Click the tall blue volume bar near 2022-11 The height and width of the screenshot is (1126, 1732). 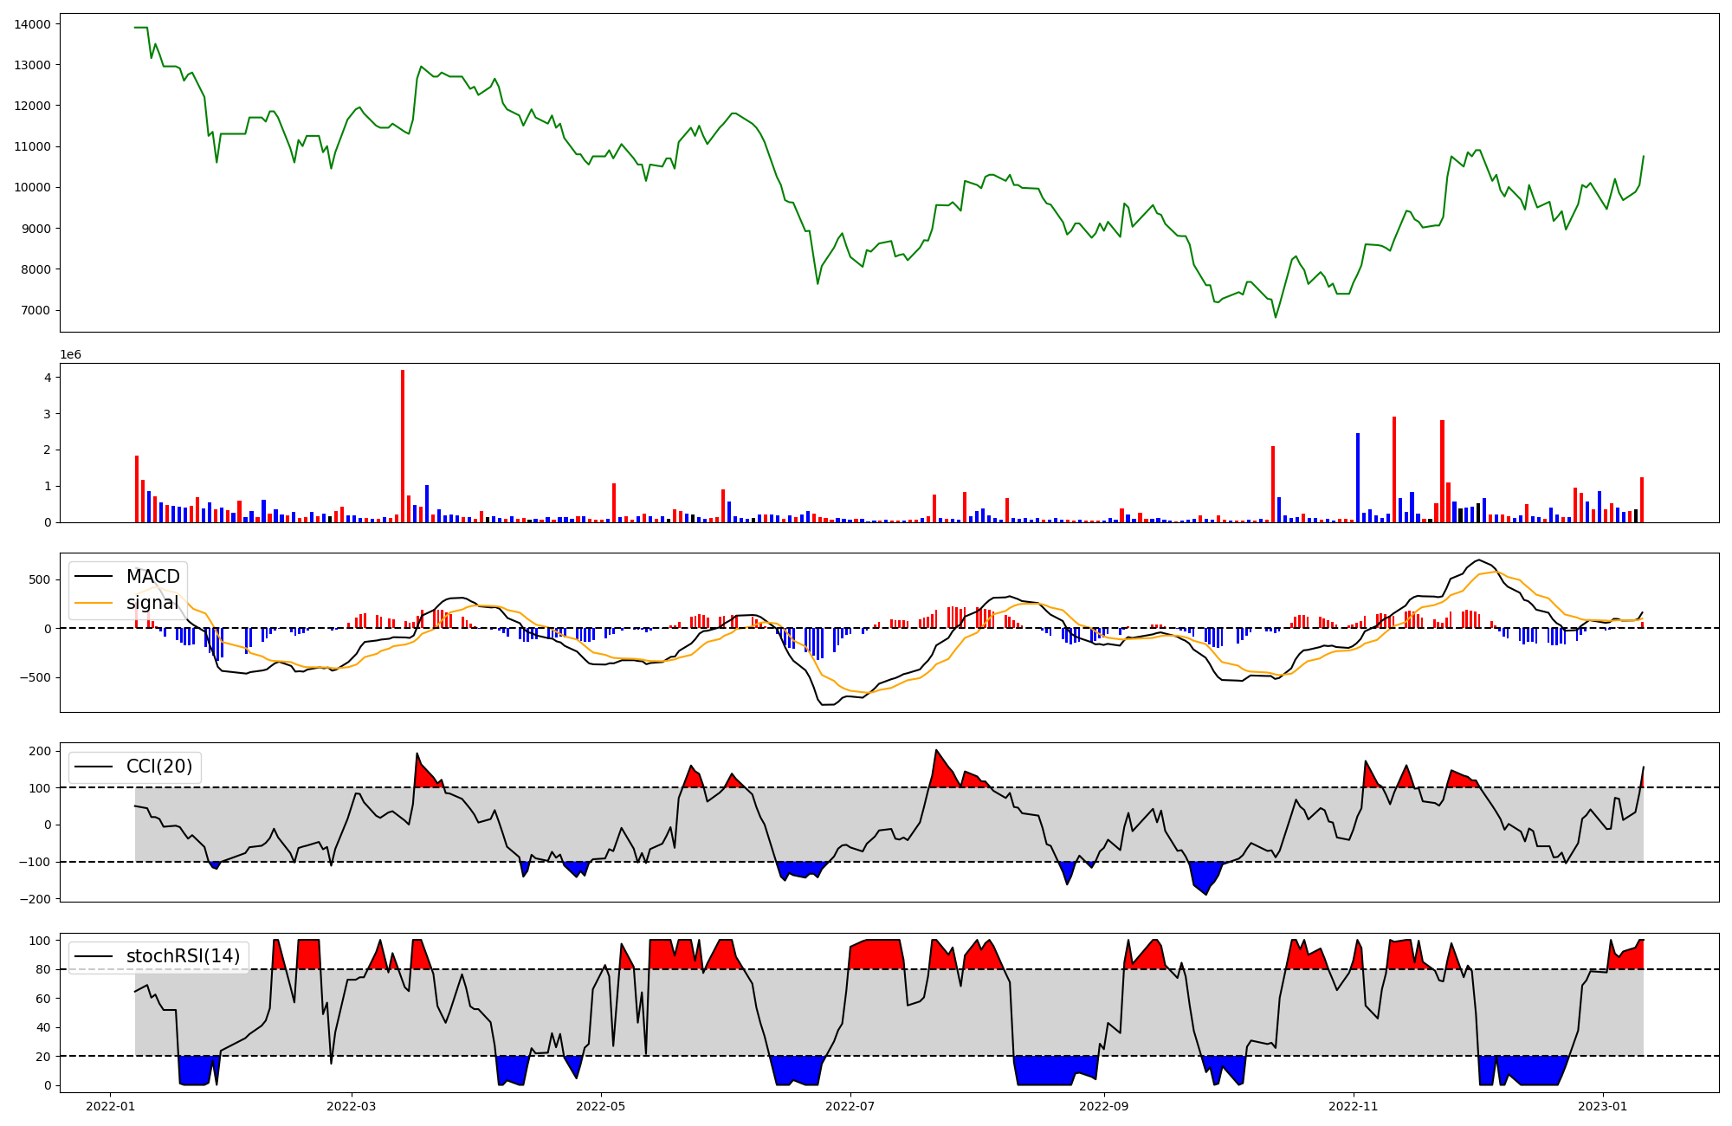coord(1358,478)
